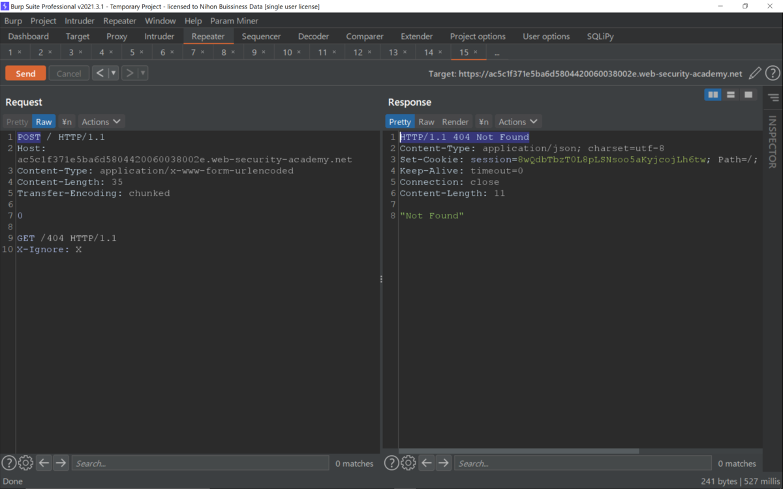Screen dimensions: 783x489
Task: Switch request view to Raw
Action: pyautogui.click(x=44, y=122)
